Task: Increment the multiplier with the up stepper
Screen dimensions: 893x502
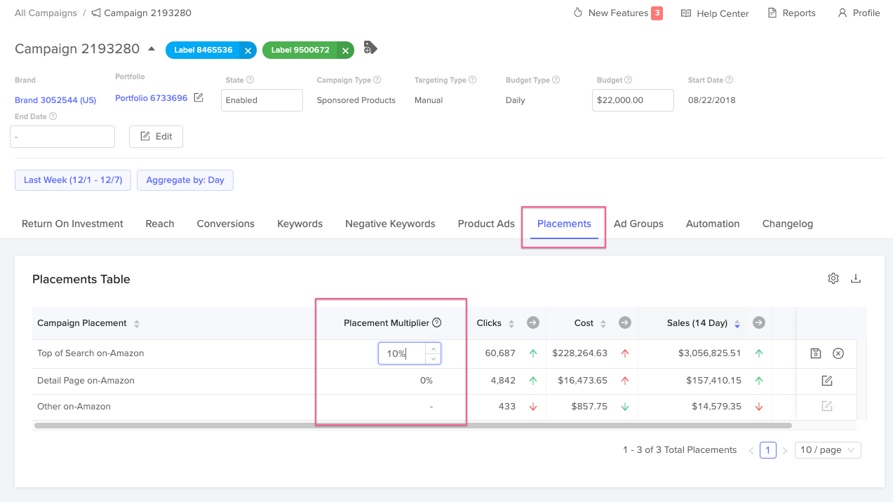Action: point(434,349)
